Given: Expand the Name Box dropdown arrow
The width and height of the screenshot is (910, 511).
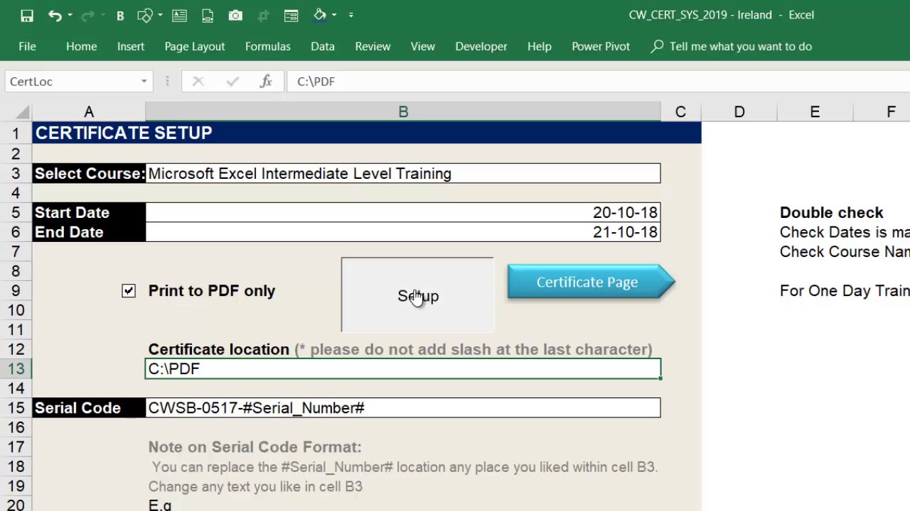Looking at the screenshot, I should pyautogui.click(x=144, y=82).
